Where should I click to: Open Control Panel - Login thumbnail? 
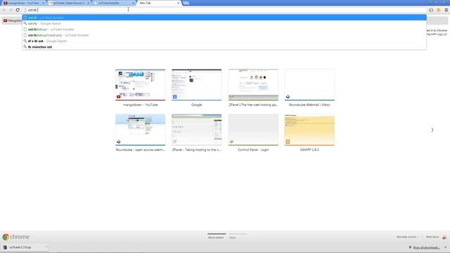(x=253, y=129)
